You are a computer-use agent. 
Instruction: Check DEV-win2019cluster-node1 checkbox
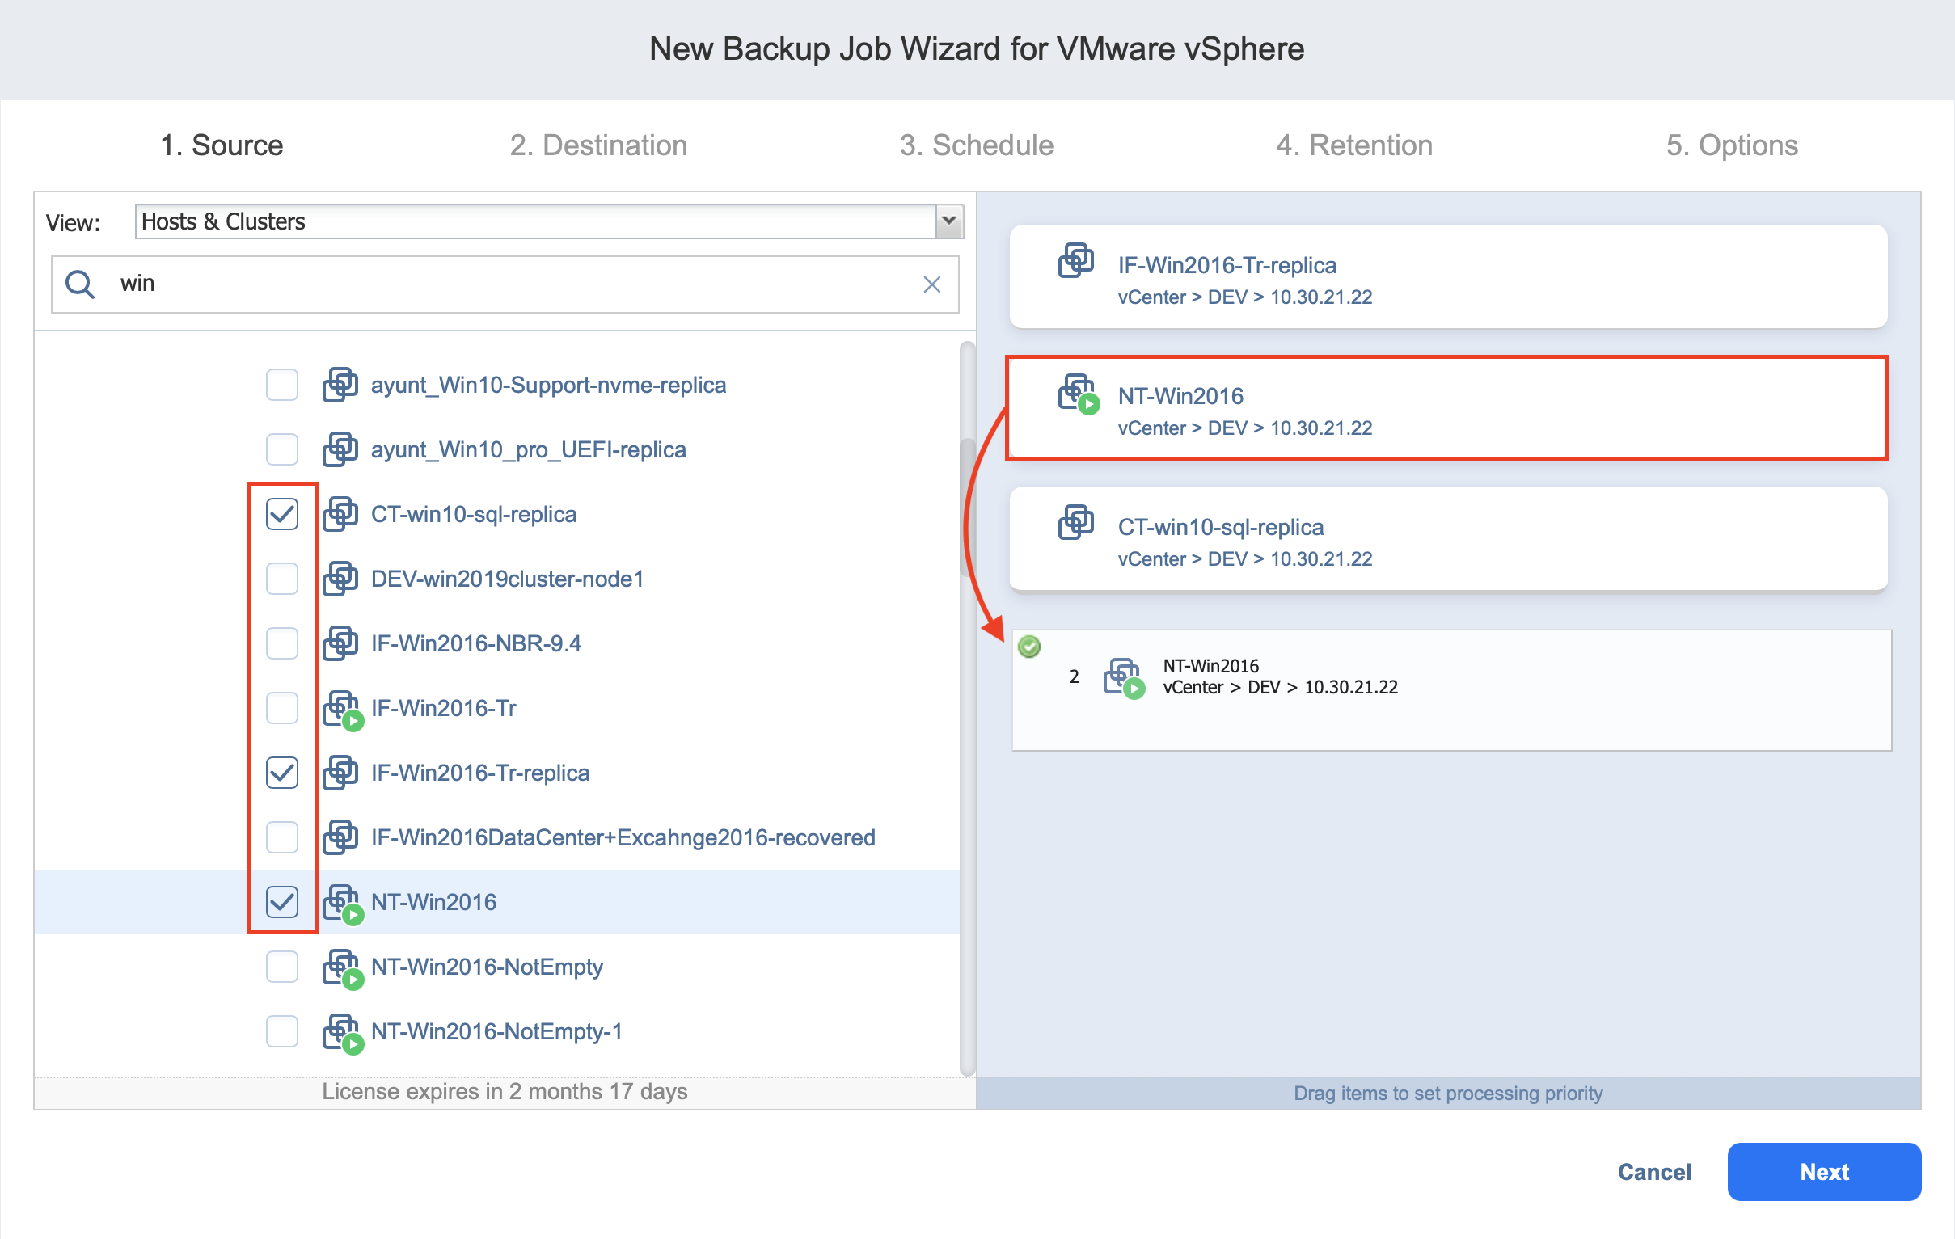pos(281,579)
